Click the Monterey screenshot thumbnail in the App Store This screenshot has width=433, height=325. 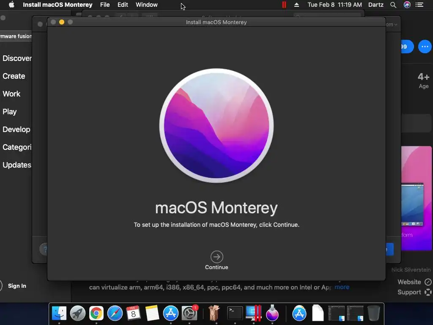pyautogui.click(x=416, y=198)
